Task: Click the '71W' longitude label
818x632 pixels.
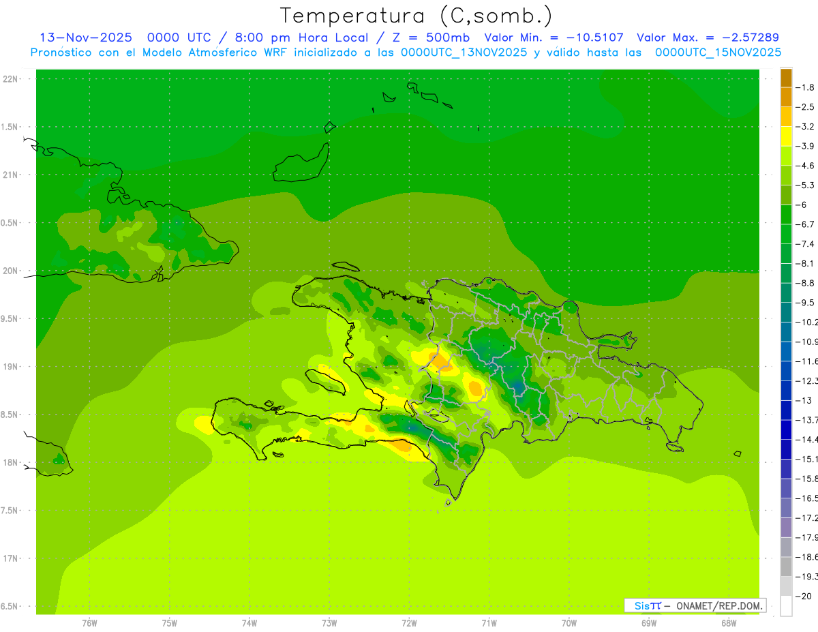Action: click(489, 622)
